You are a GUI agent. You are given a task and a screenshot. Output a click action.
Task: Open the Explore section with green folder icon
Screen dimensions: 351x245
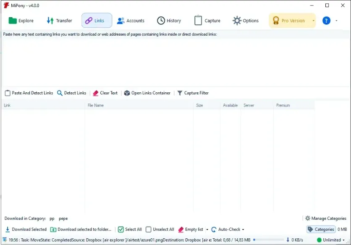21,21
